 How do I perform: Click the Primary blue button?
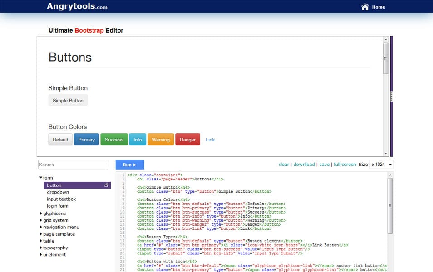(x=86, y=140)
